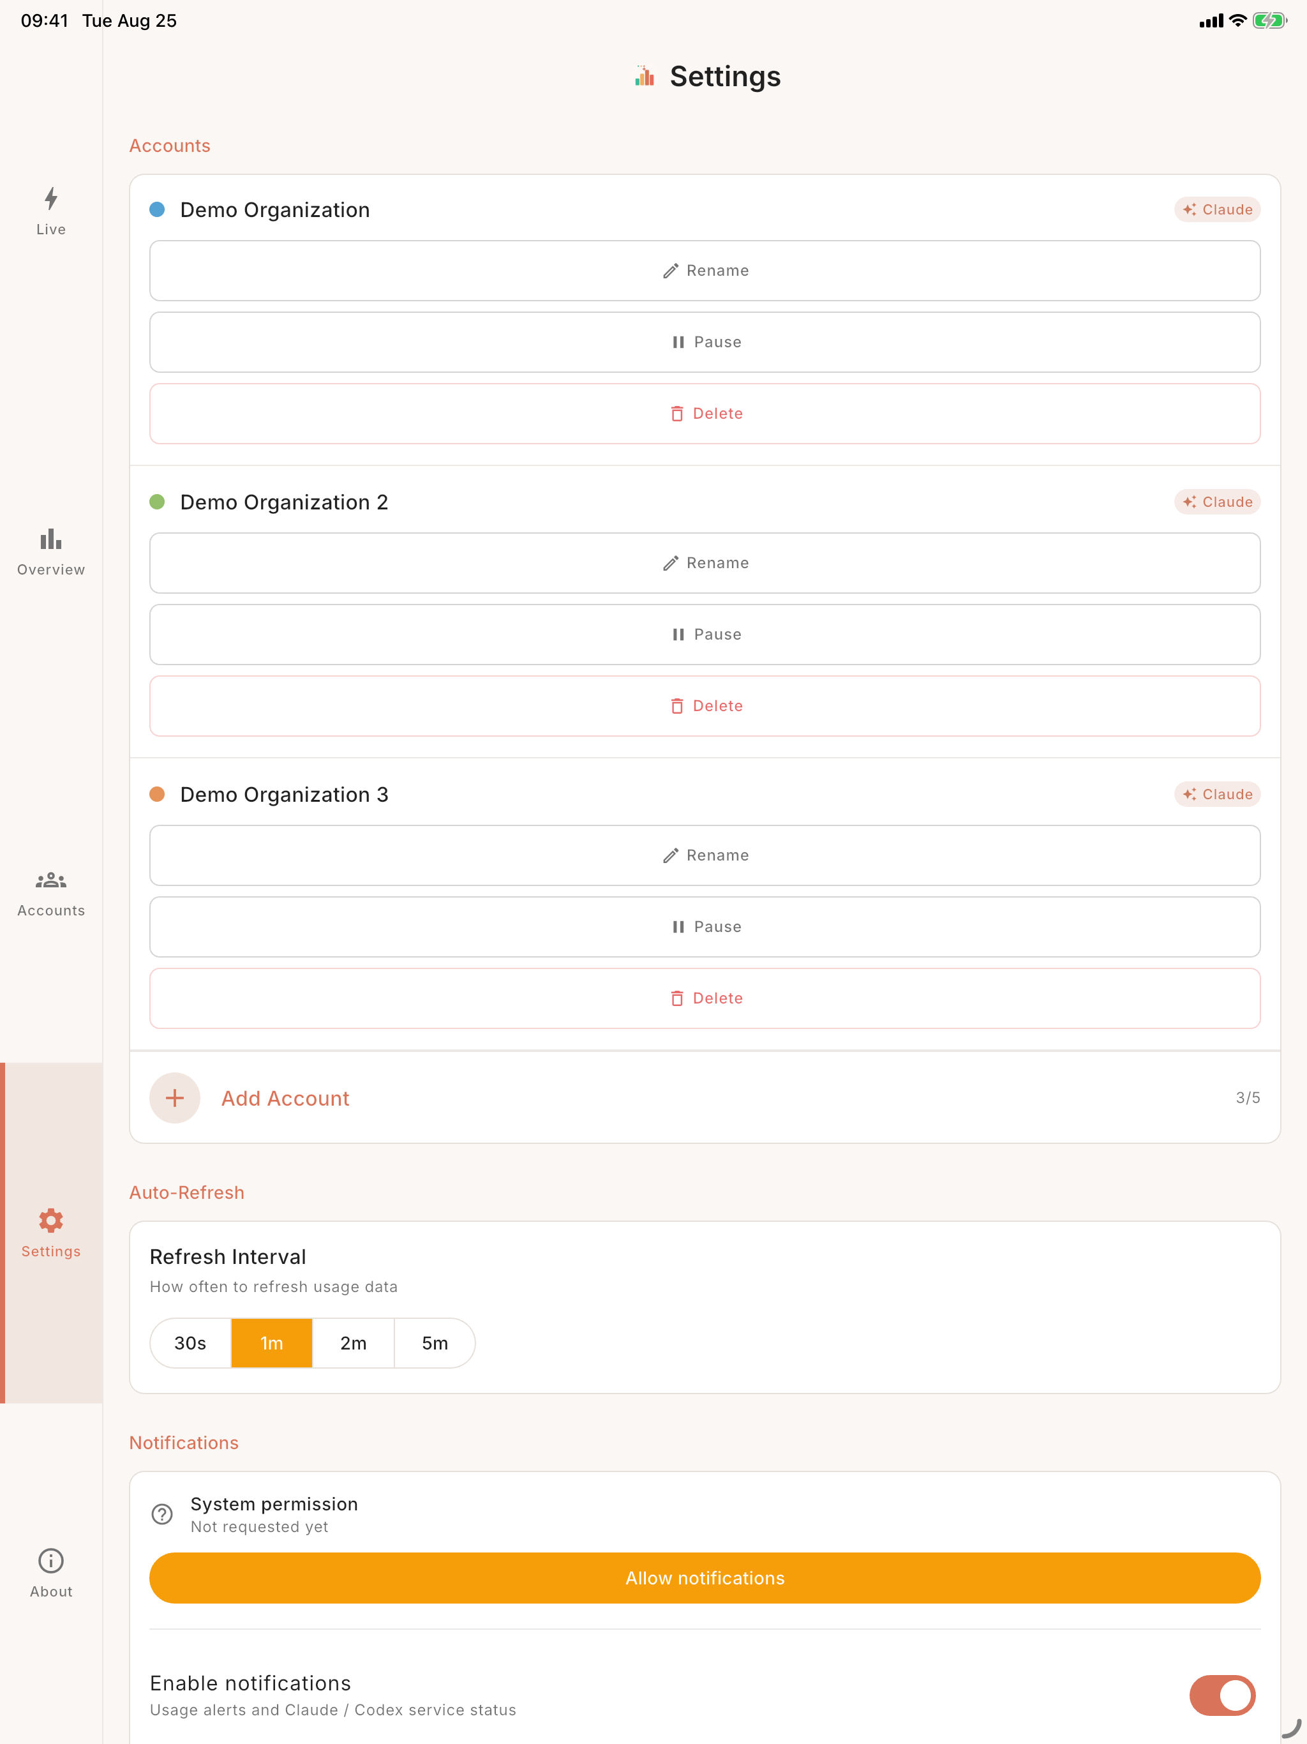Click the System permission question mark icon

pyautogui.click(x=162, y=1514)
